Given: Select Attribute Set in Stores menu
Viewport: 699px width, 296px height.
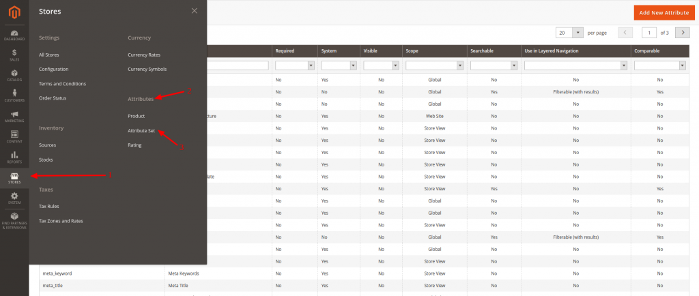Looking at the screenshot, I should [141, 130].
